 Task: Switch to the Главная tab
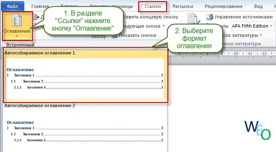(x=40, y=7)
